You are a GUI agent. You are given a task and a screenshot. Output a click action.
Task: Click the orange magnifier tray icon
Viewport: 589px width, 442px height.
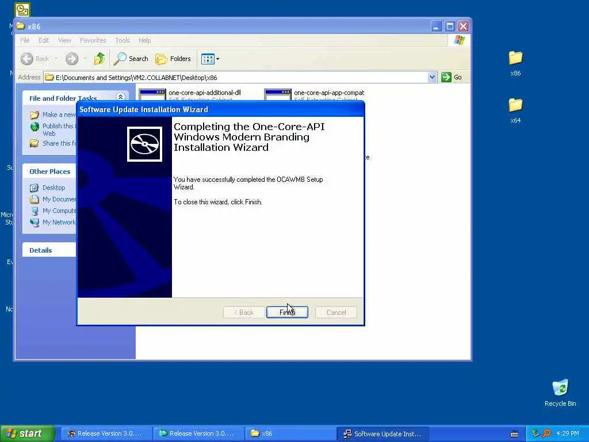pyautogui.click(x=546, y=433)
